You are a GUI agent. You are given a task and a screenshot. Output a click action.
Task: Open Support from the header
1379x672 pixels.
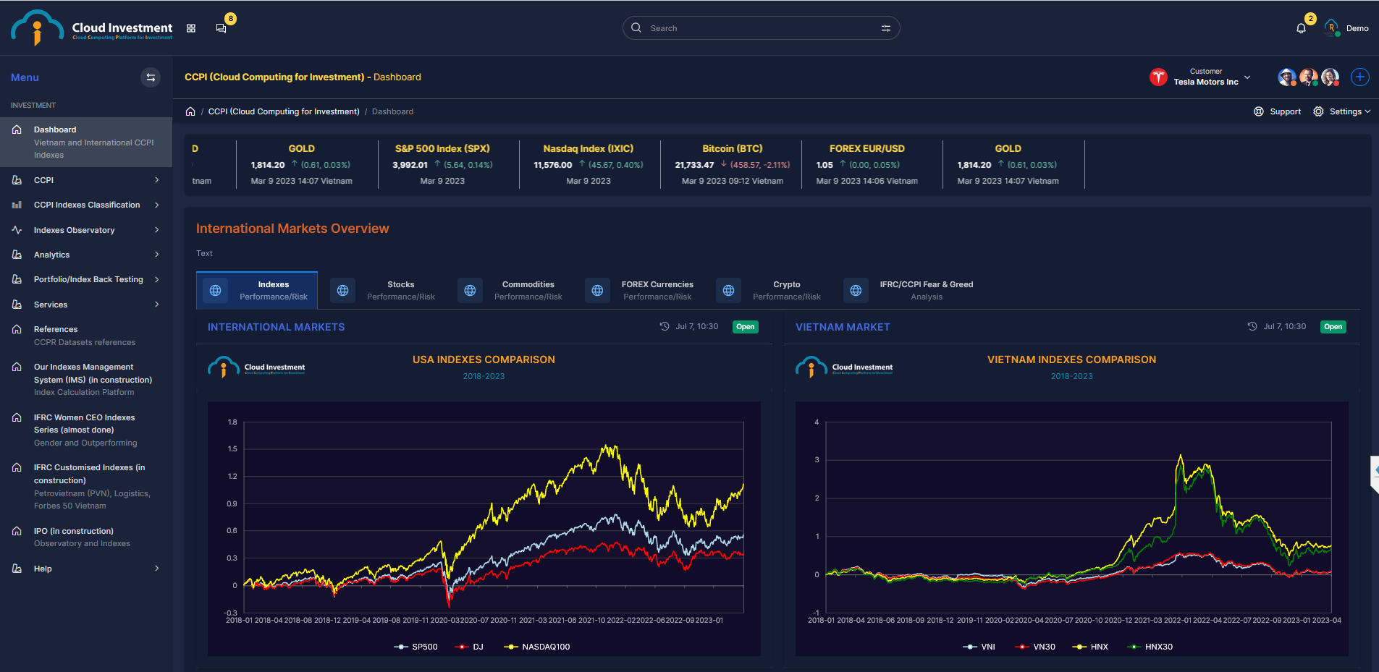pos(1278,111)
